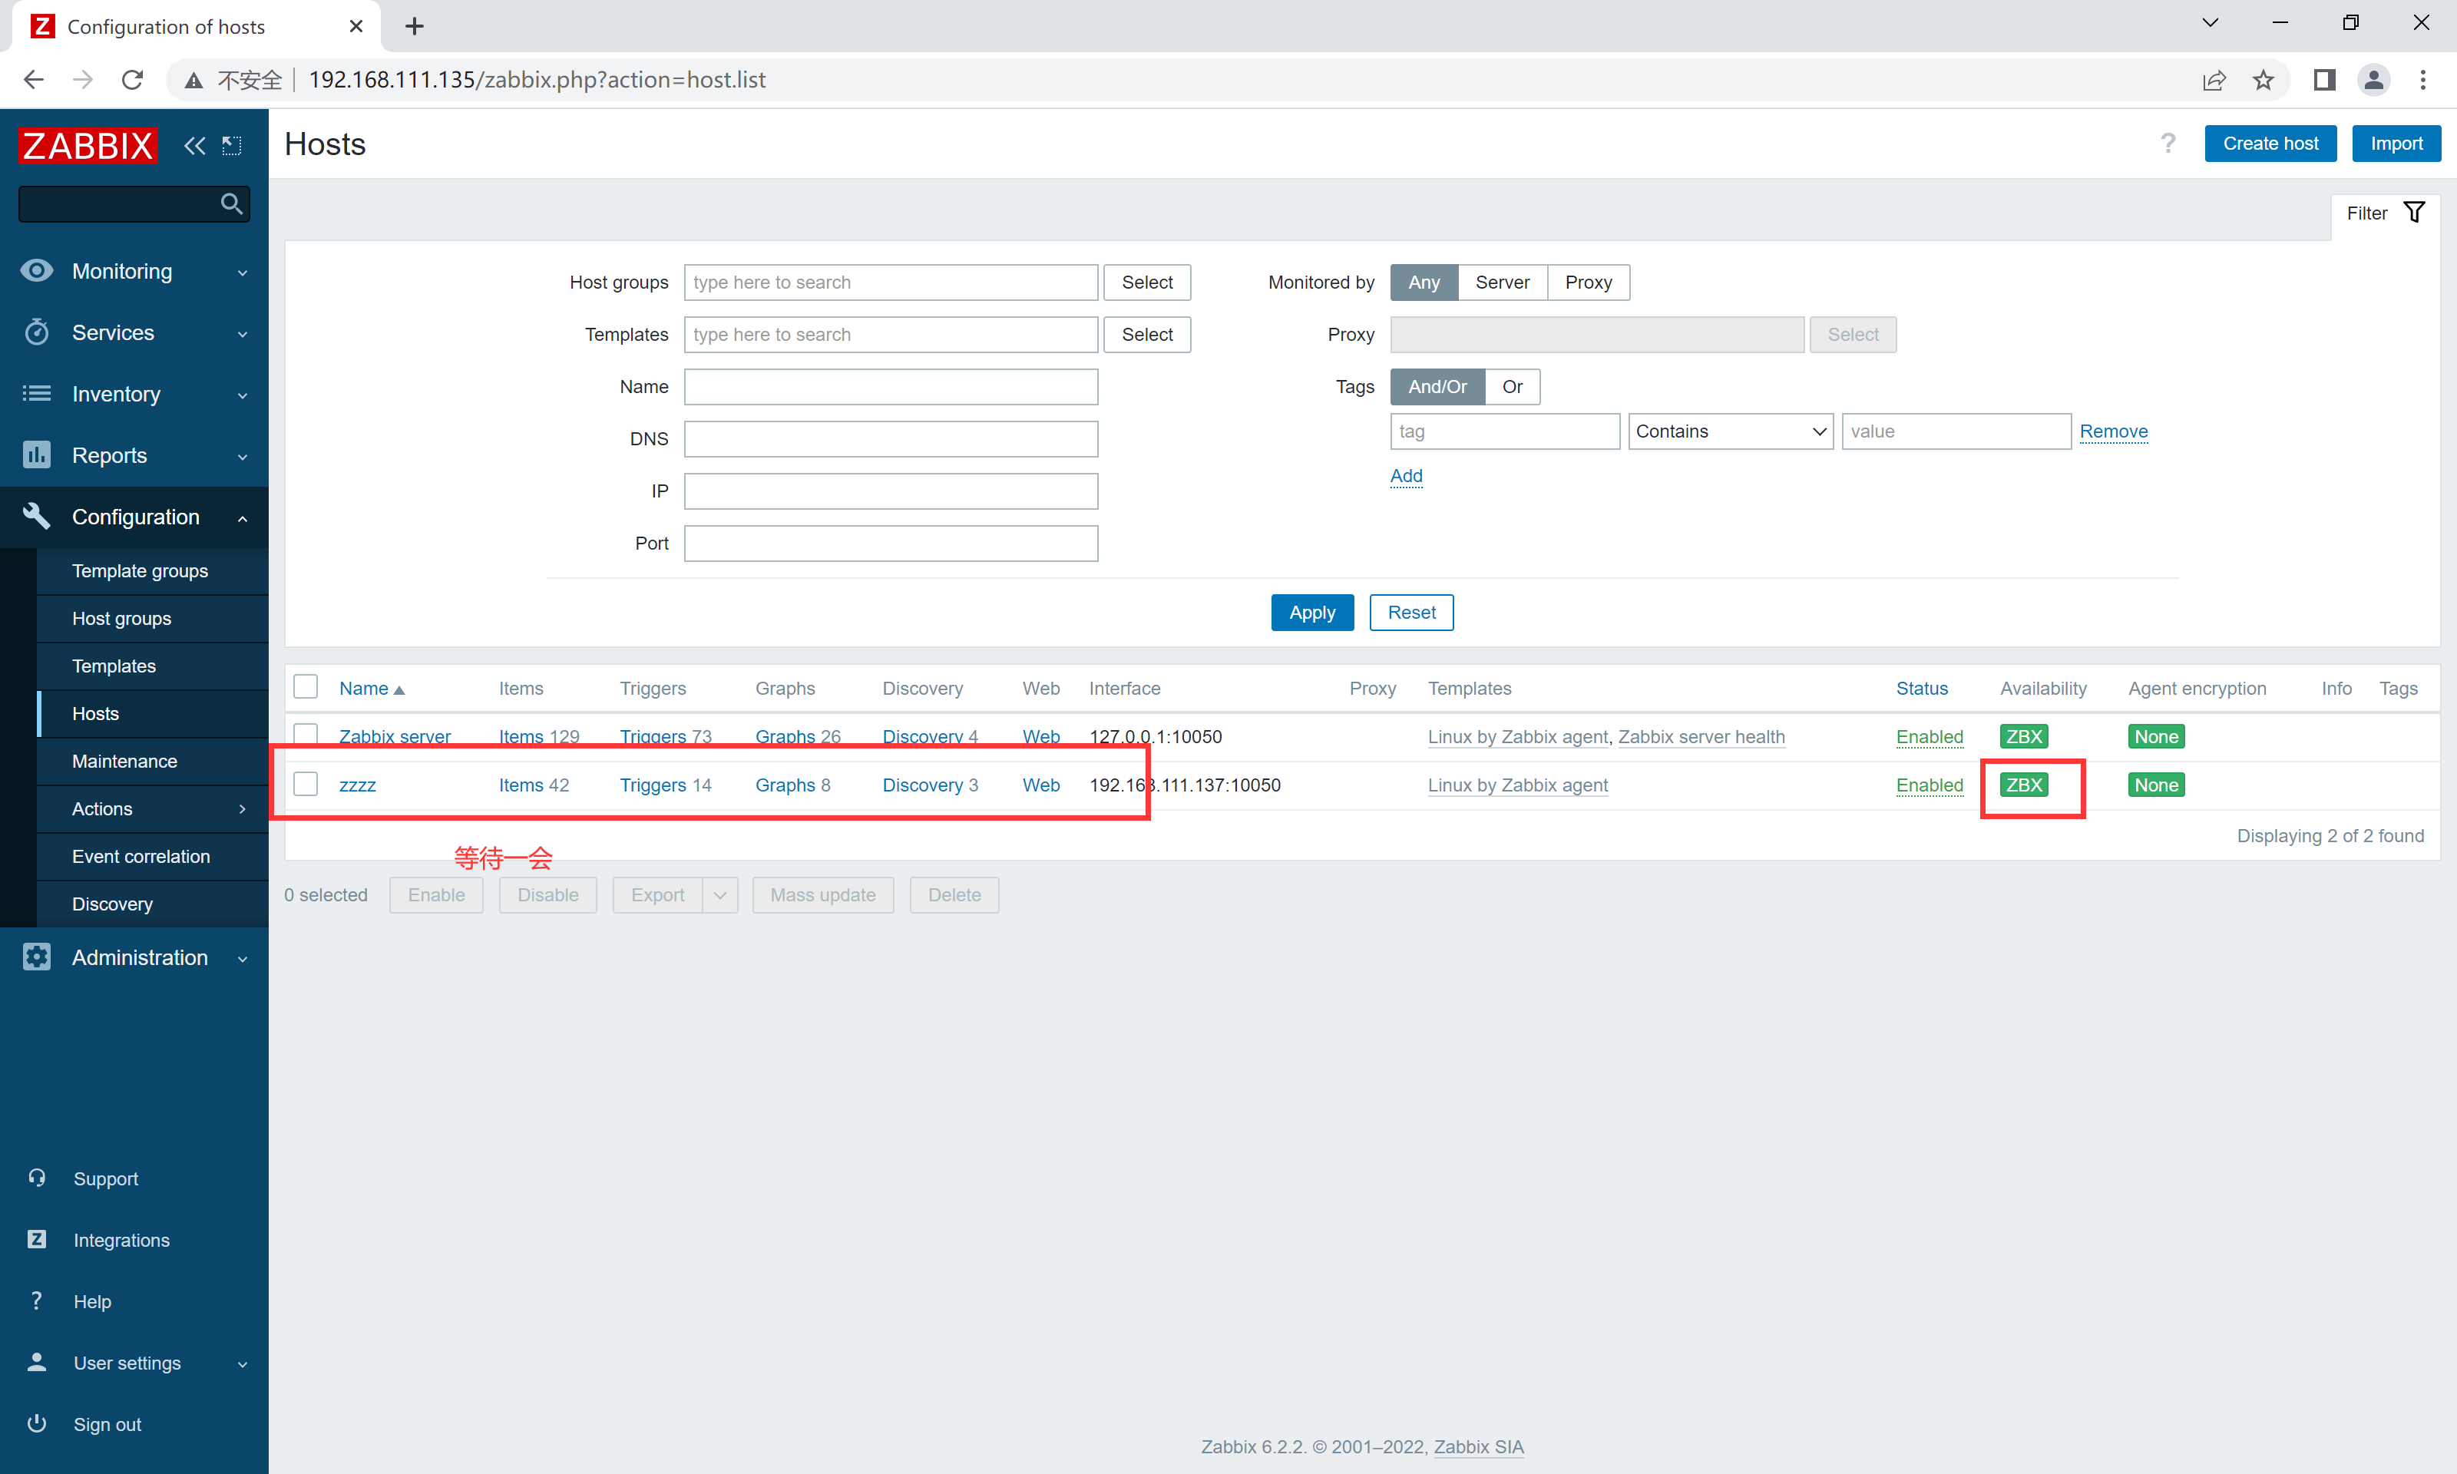Click the Monitoring eye icon
Viewport: 2457px width, 1474px height.
37,270
